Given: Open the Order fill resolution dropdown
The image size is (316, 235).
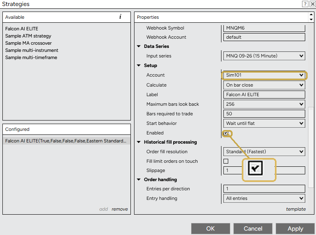Looking at the screenshot, I should [x=264, y=152].
